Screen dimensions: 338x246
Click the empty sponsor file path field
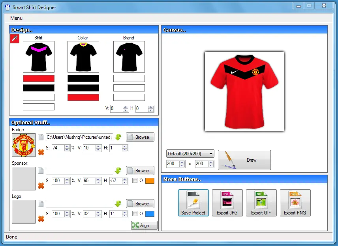click(79, 171)
